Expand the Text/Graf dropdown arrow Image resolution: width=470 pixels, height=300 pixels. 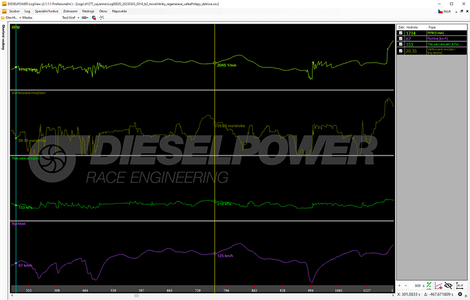78,18
